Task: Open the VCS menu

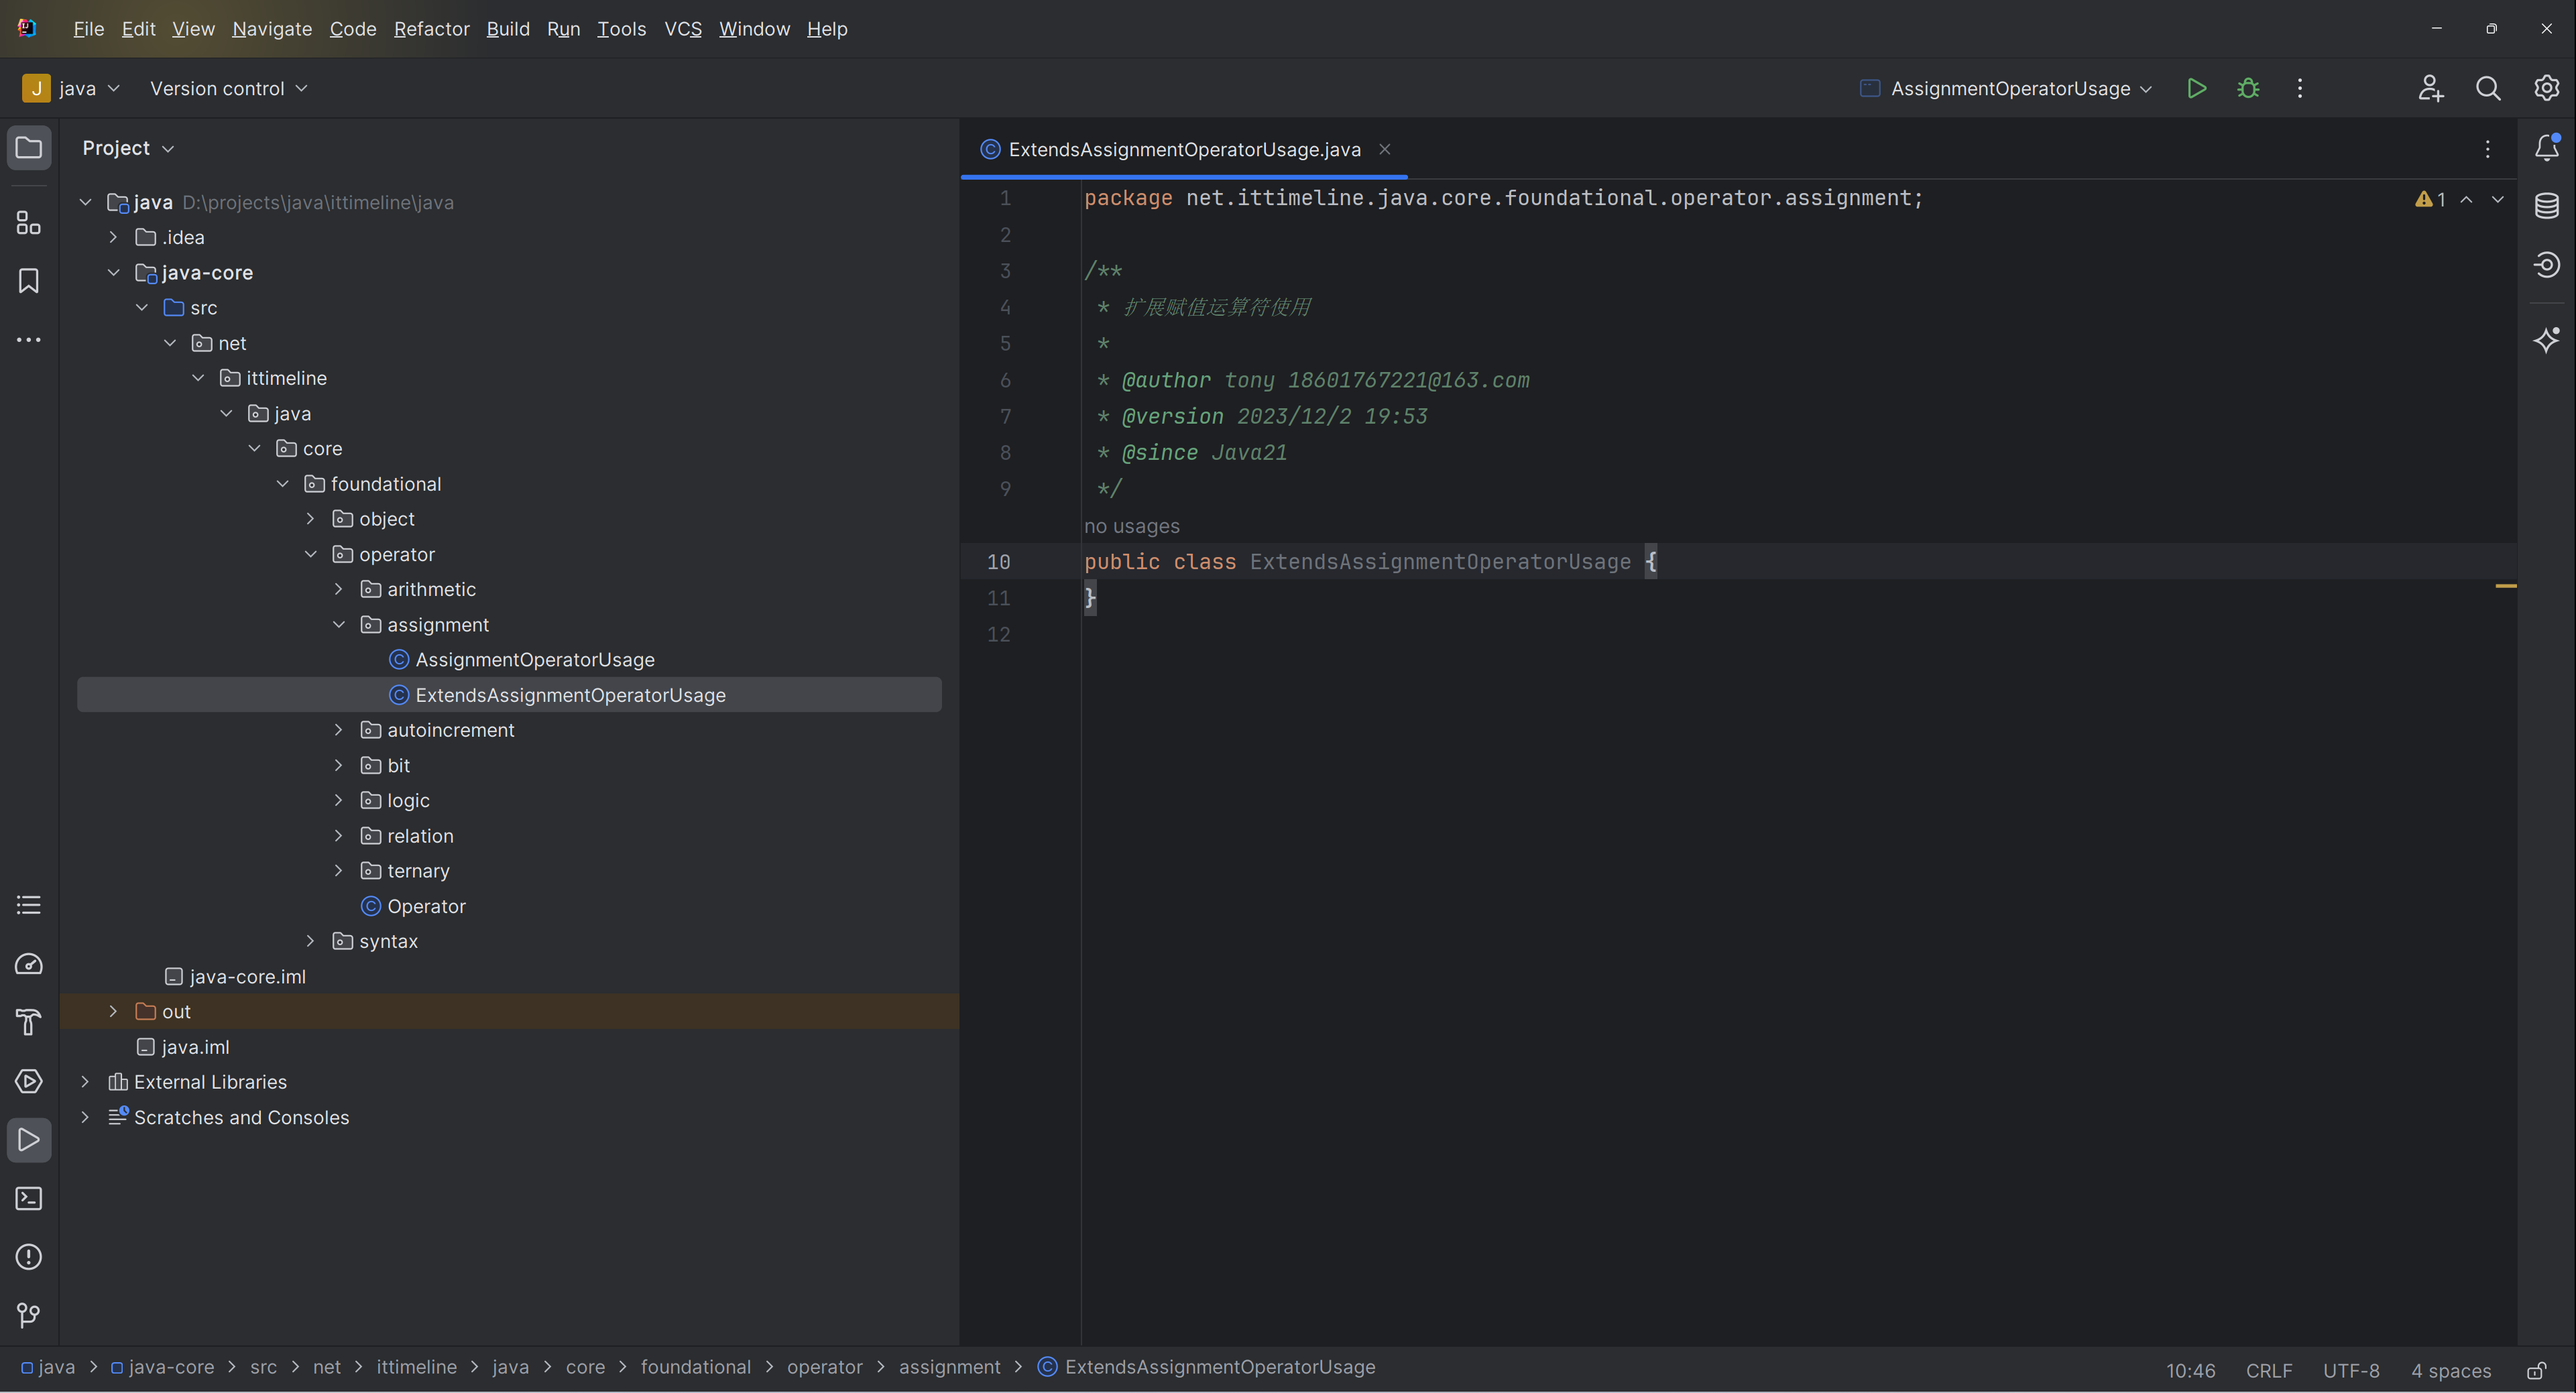Action: click(683, 29)
